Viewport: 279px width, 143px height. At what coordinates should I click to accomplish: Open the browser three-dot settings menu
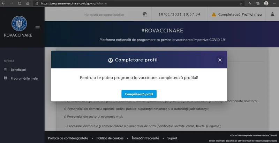tap(275, 3)
